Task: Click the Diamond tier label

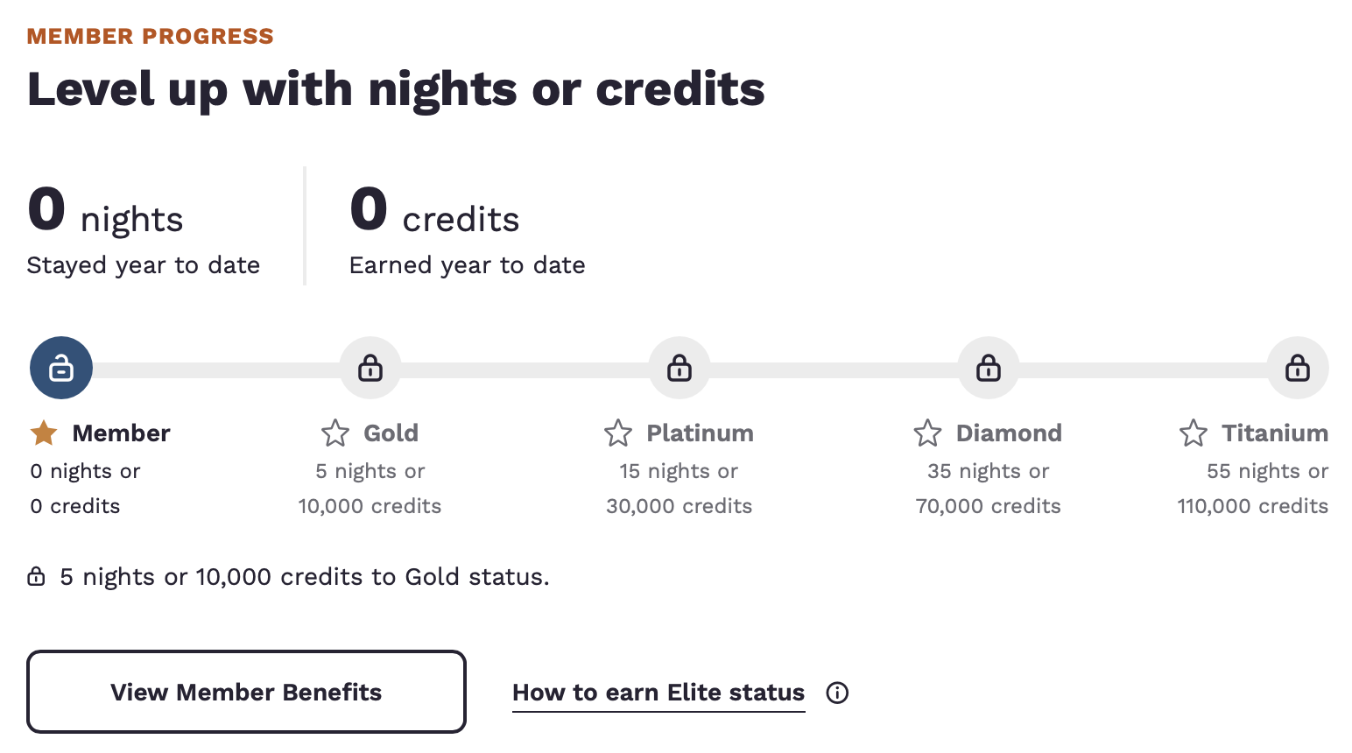Action: [x=1009, y=433]
